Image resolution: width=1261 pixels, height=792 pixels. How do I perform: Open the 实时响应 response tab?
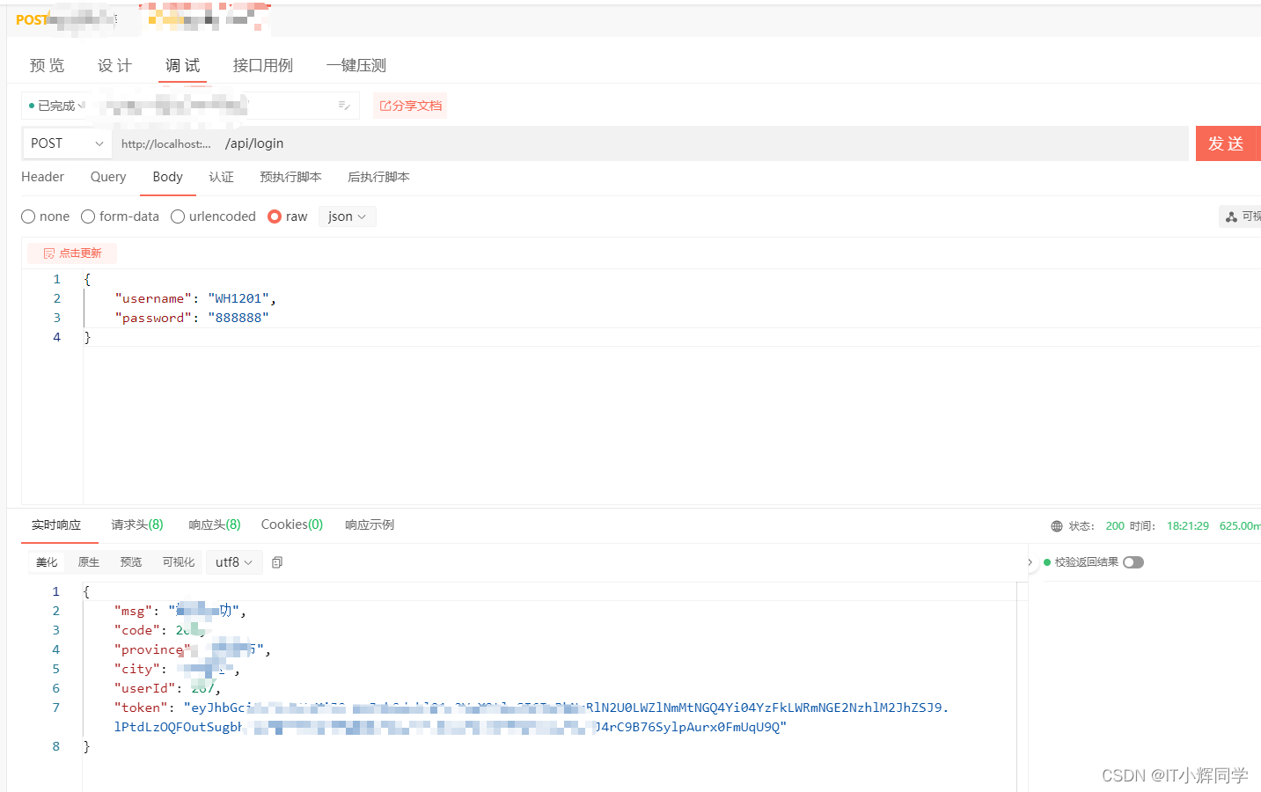click(56, 525)
